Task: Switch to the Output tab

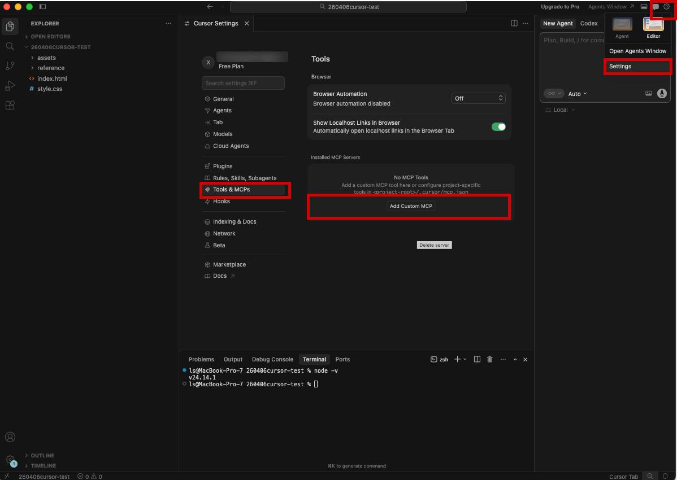Action: point(233,359)
